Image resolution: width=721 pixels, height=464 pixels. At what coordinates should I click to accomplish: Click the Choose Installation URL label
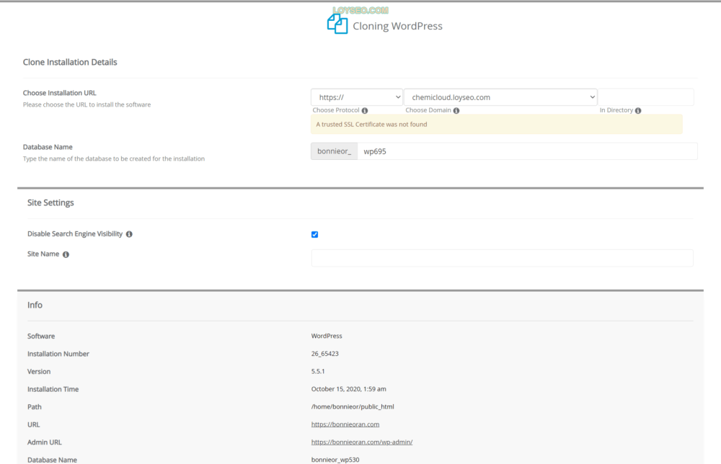(x=60, y=93)
